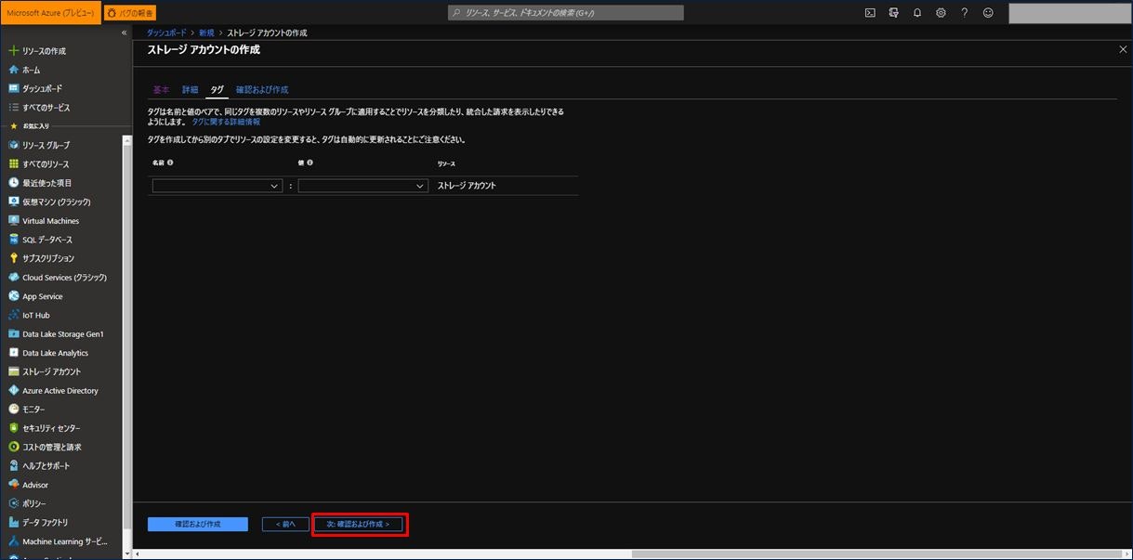1133x560 pixels.
Task: Click the リソース グループ cube icon
Action: 13,145
